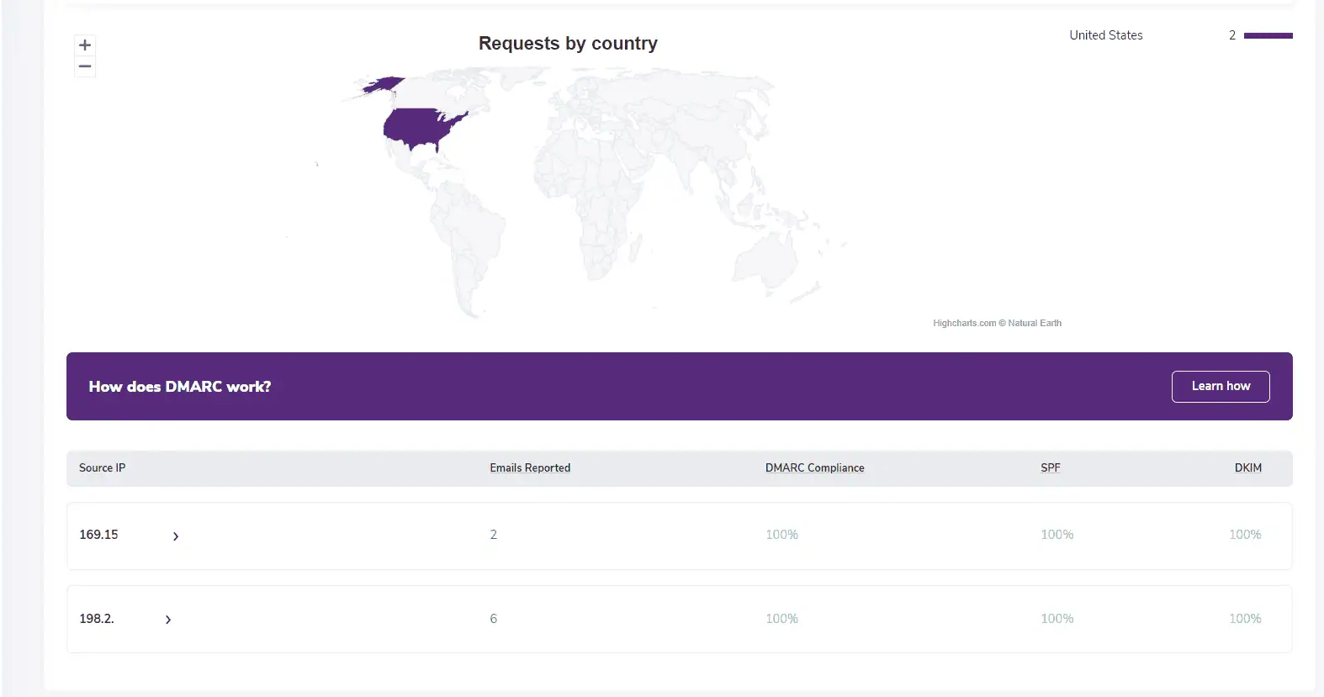Click the Learn how button
Screen dimensions: 1324x697
[x=1220, y=387]
